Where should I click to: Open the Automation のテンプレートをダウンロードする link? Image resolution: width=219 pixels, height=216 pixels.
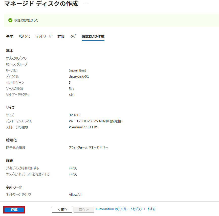125,209
